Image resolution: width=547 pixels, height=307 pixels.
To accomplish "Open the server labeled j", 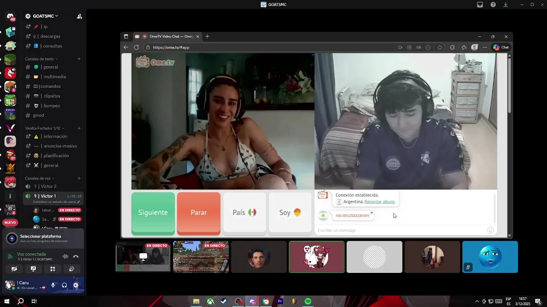I will pyautogui.click(x=10, y=196).
